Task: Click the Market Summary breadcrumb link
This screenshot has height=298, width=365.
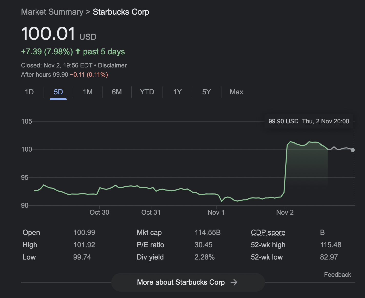Action: (x=52, y=12)
